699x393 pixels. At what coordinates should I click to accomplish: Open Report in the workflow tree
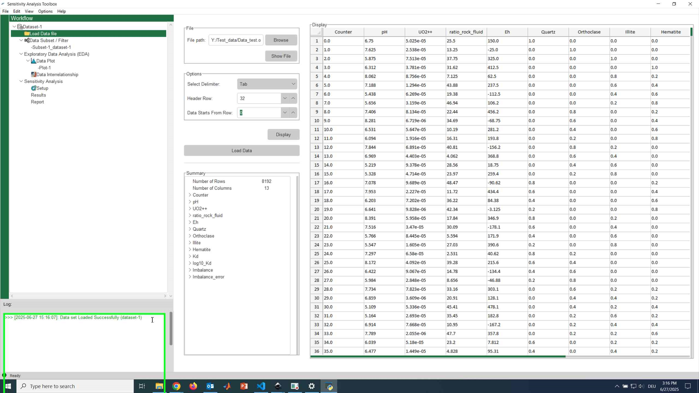pyautogui.click(x=37, y=102)
